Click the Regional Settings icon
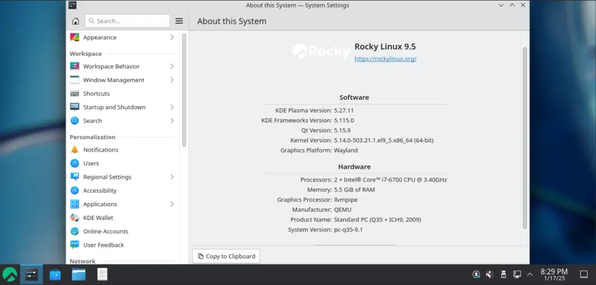The width and height of the screenshot is (596, 285). point(75,177)
